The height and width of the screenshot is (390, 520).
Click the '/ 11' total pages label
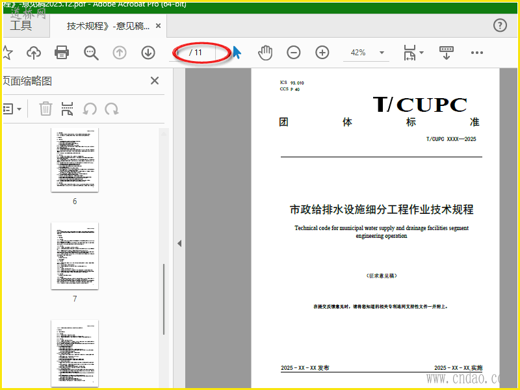click(x=196, y=53)
